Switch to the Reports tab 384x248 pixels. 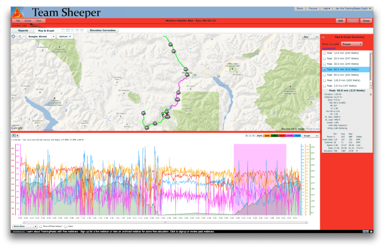click(23, 31)
